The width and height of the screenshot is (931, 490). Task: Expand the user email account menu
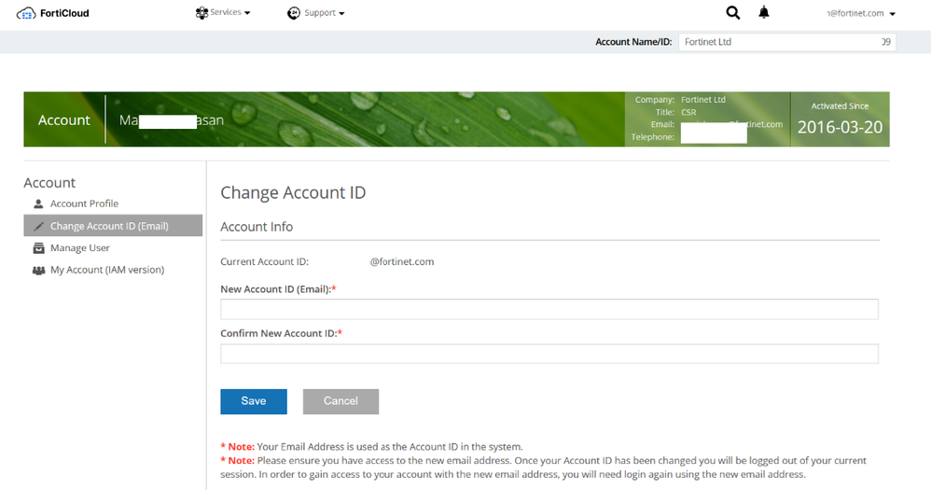tap(861, 13)
